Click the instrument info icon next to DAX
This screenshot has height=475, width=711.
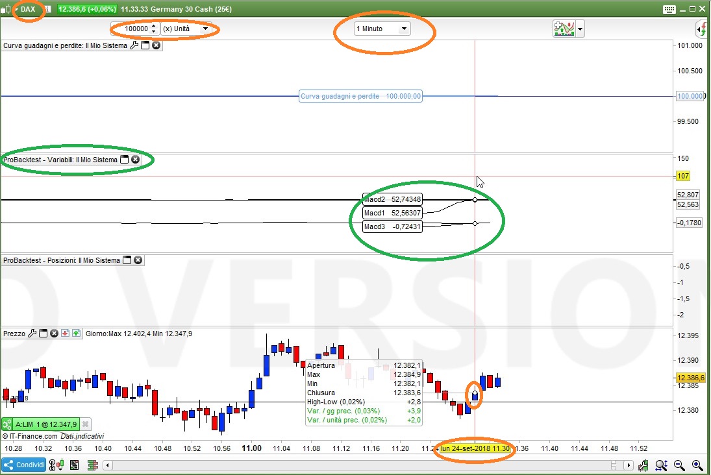point(47,9)
